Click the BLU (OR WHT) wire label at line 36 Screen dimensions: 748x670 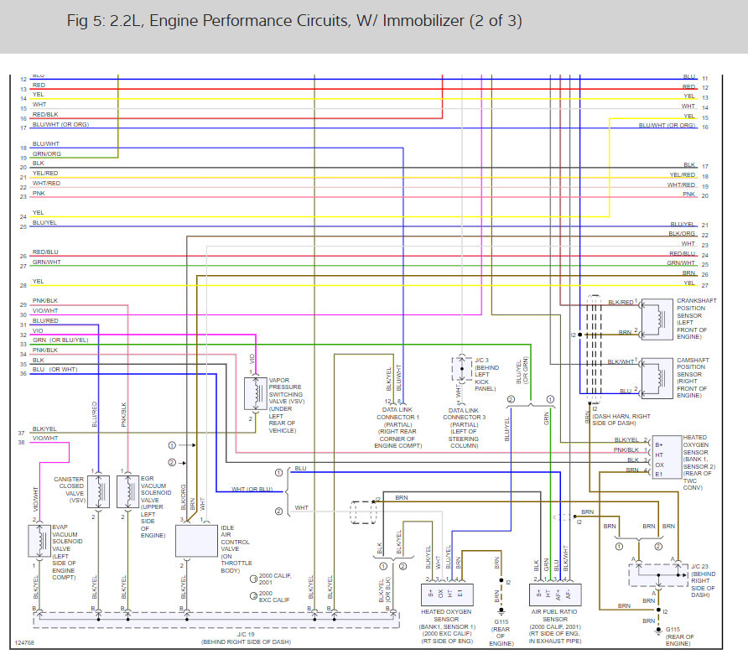[55, 370]
